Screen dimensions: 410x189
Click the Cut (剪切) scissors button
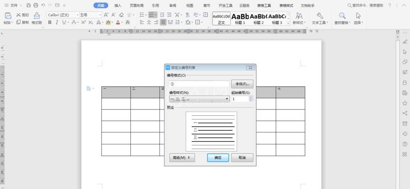(x=23, y=15)
